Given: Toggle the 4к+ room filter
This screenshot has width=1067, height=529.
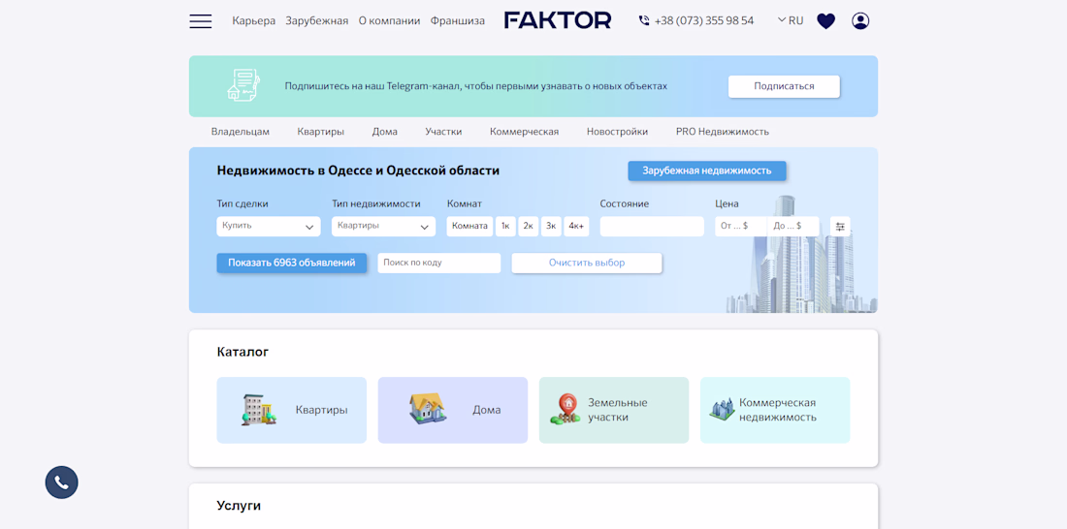Looking at the screenshot, I should pos(576,227).
